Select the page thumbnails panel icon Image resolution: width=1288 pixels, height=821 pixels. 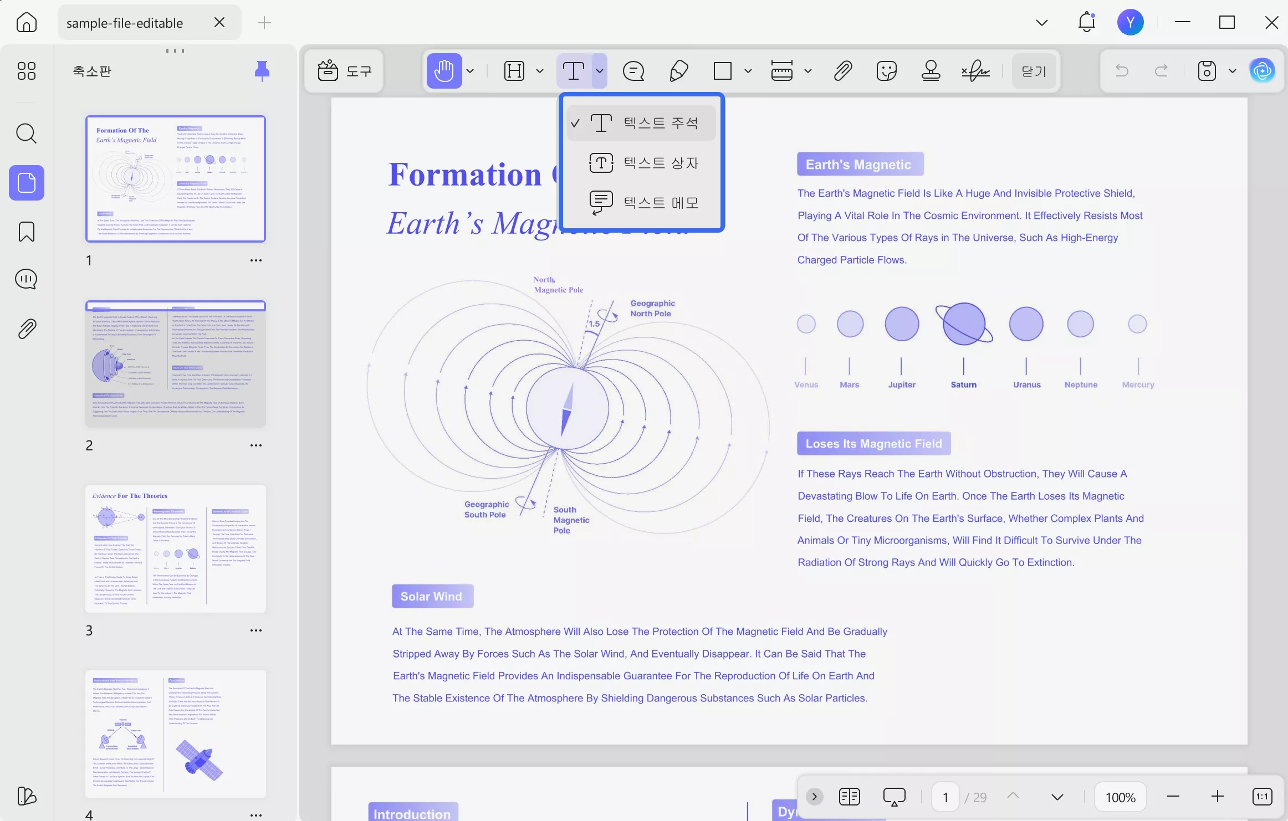pyautogui.click(x=26, y=183)
